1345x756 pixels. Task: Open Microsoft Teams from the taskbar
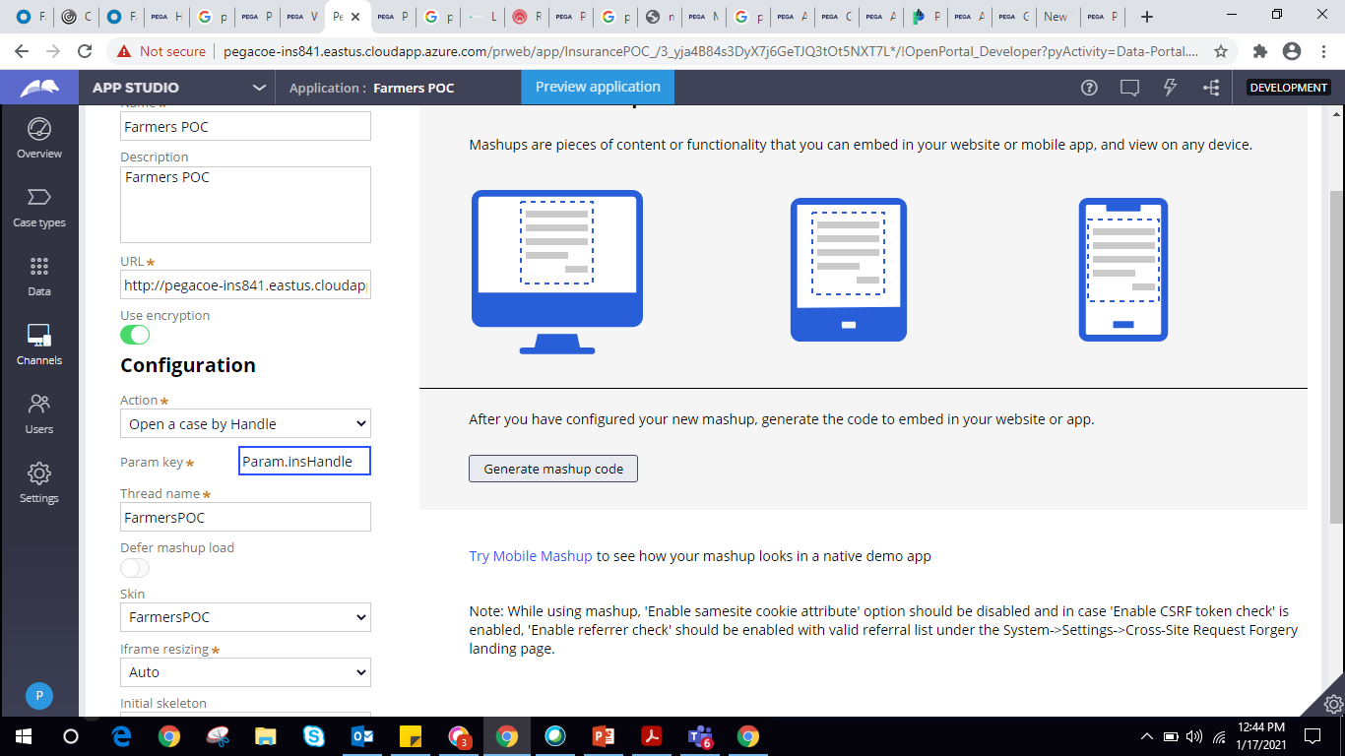point(699,736)
